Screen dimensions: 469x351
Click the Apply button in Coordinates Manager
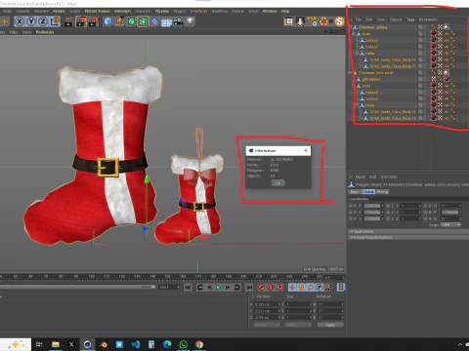click(x=330, y=325)
